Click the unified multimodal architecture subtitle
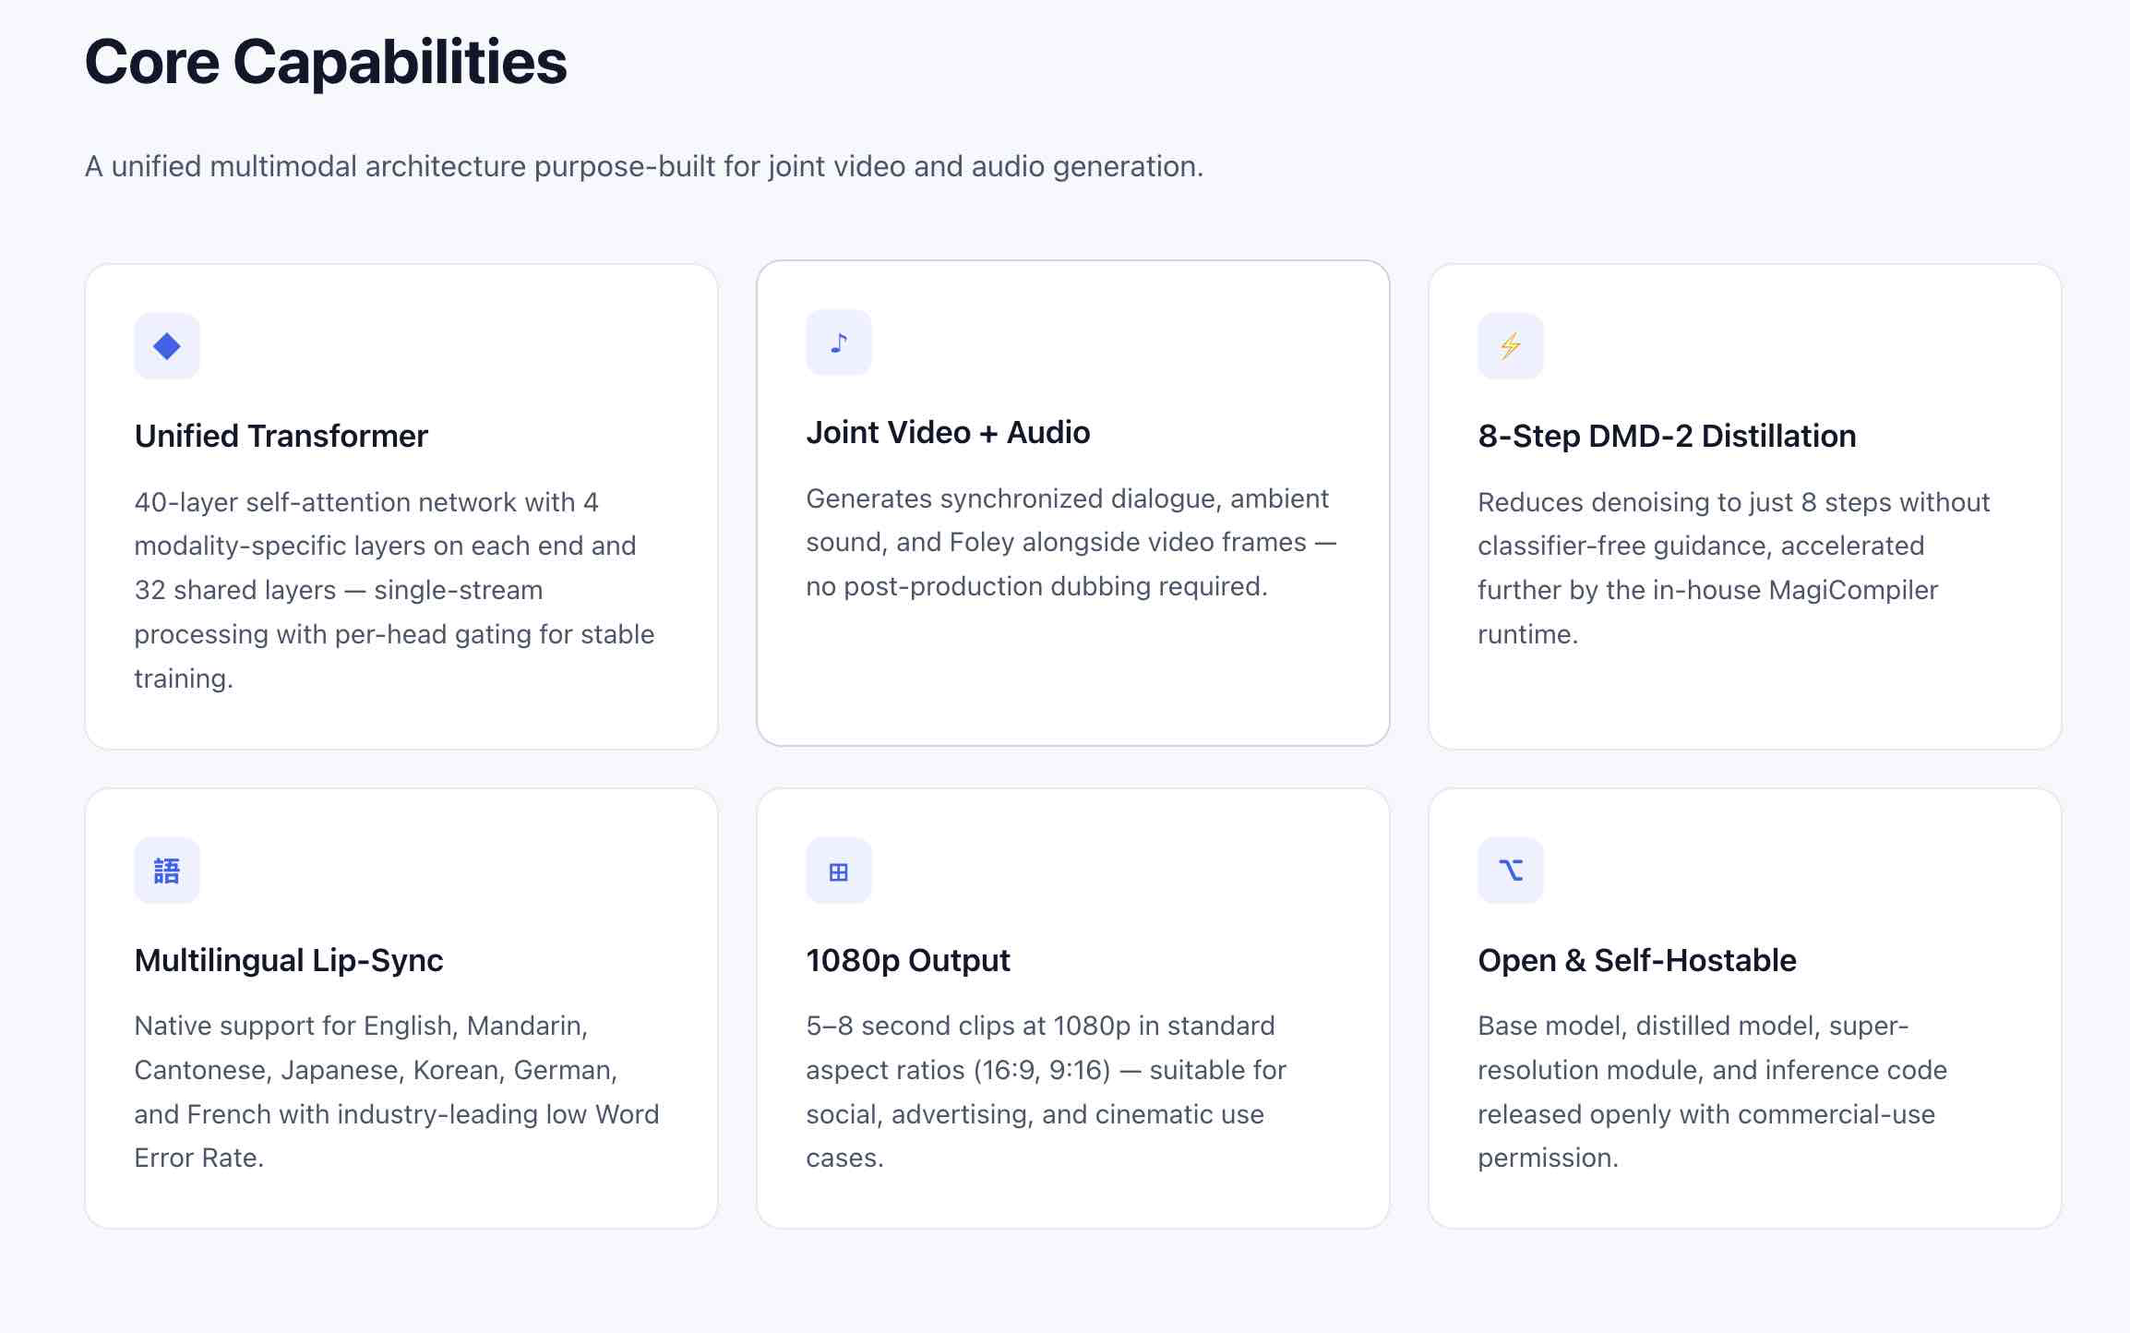The image size is (2130, 1333). [x=643, y=166]
